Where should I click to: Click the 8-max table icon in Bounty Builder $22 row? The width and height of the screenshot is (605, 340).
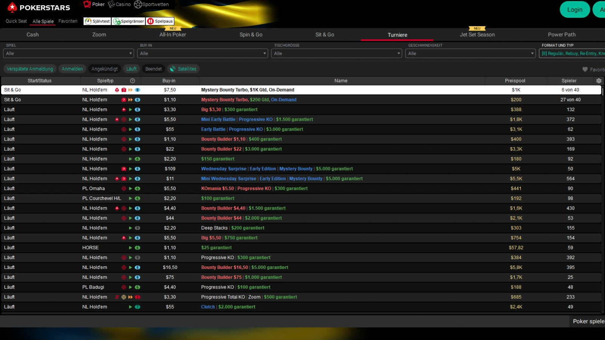(x=138, y=149)
